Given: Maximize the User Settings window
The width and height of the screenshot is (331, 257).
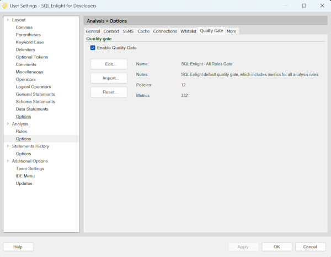Looking at the screenshot, I should pos(304,6).
